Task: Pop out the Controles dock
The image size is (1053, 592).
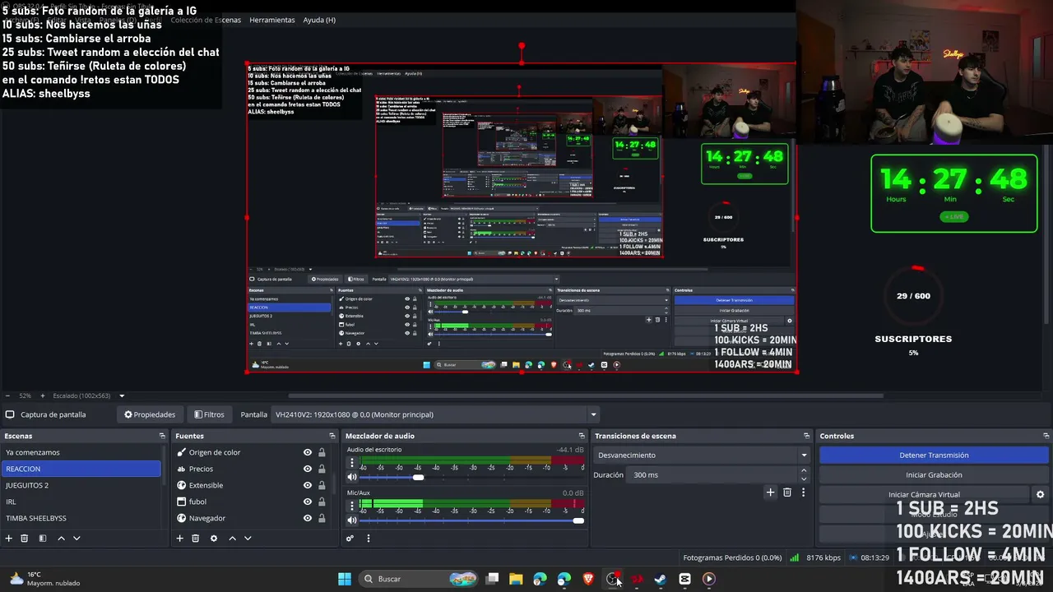Action: [x=1046, y=436]
